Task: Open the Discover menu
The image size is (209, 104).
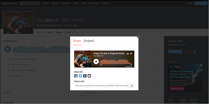Action: pyautogui.click(x=55, y=3)
